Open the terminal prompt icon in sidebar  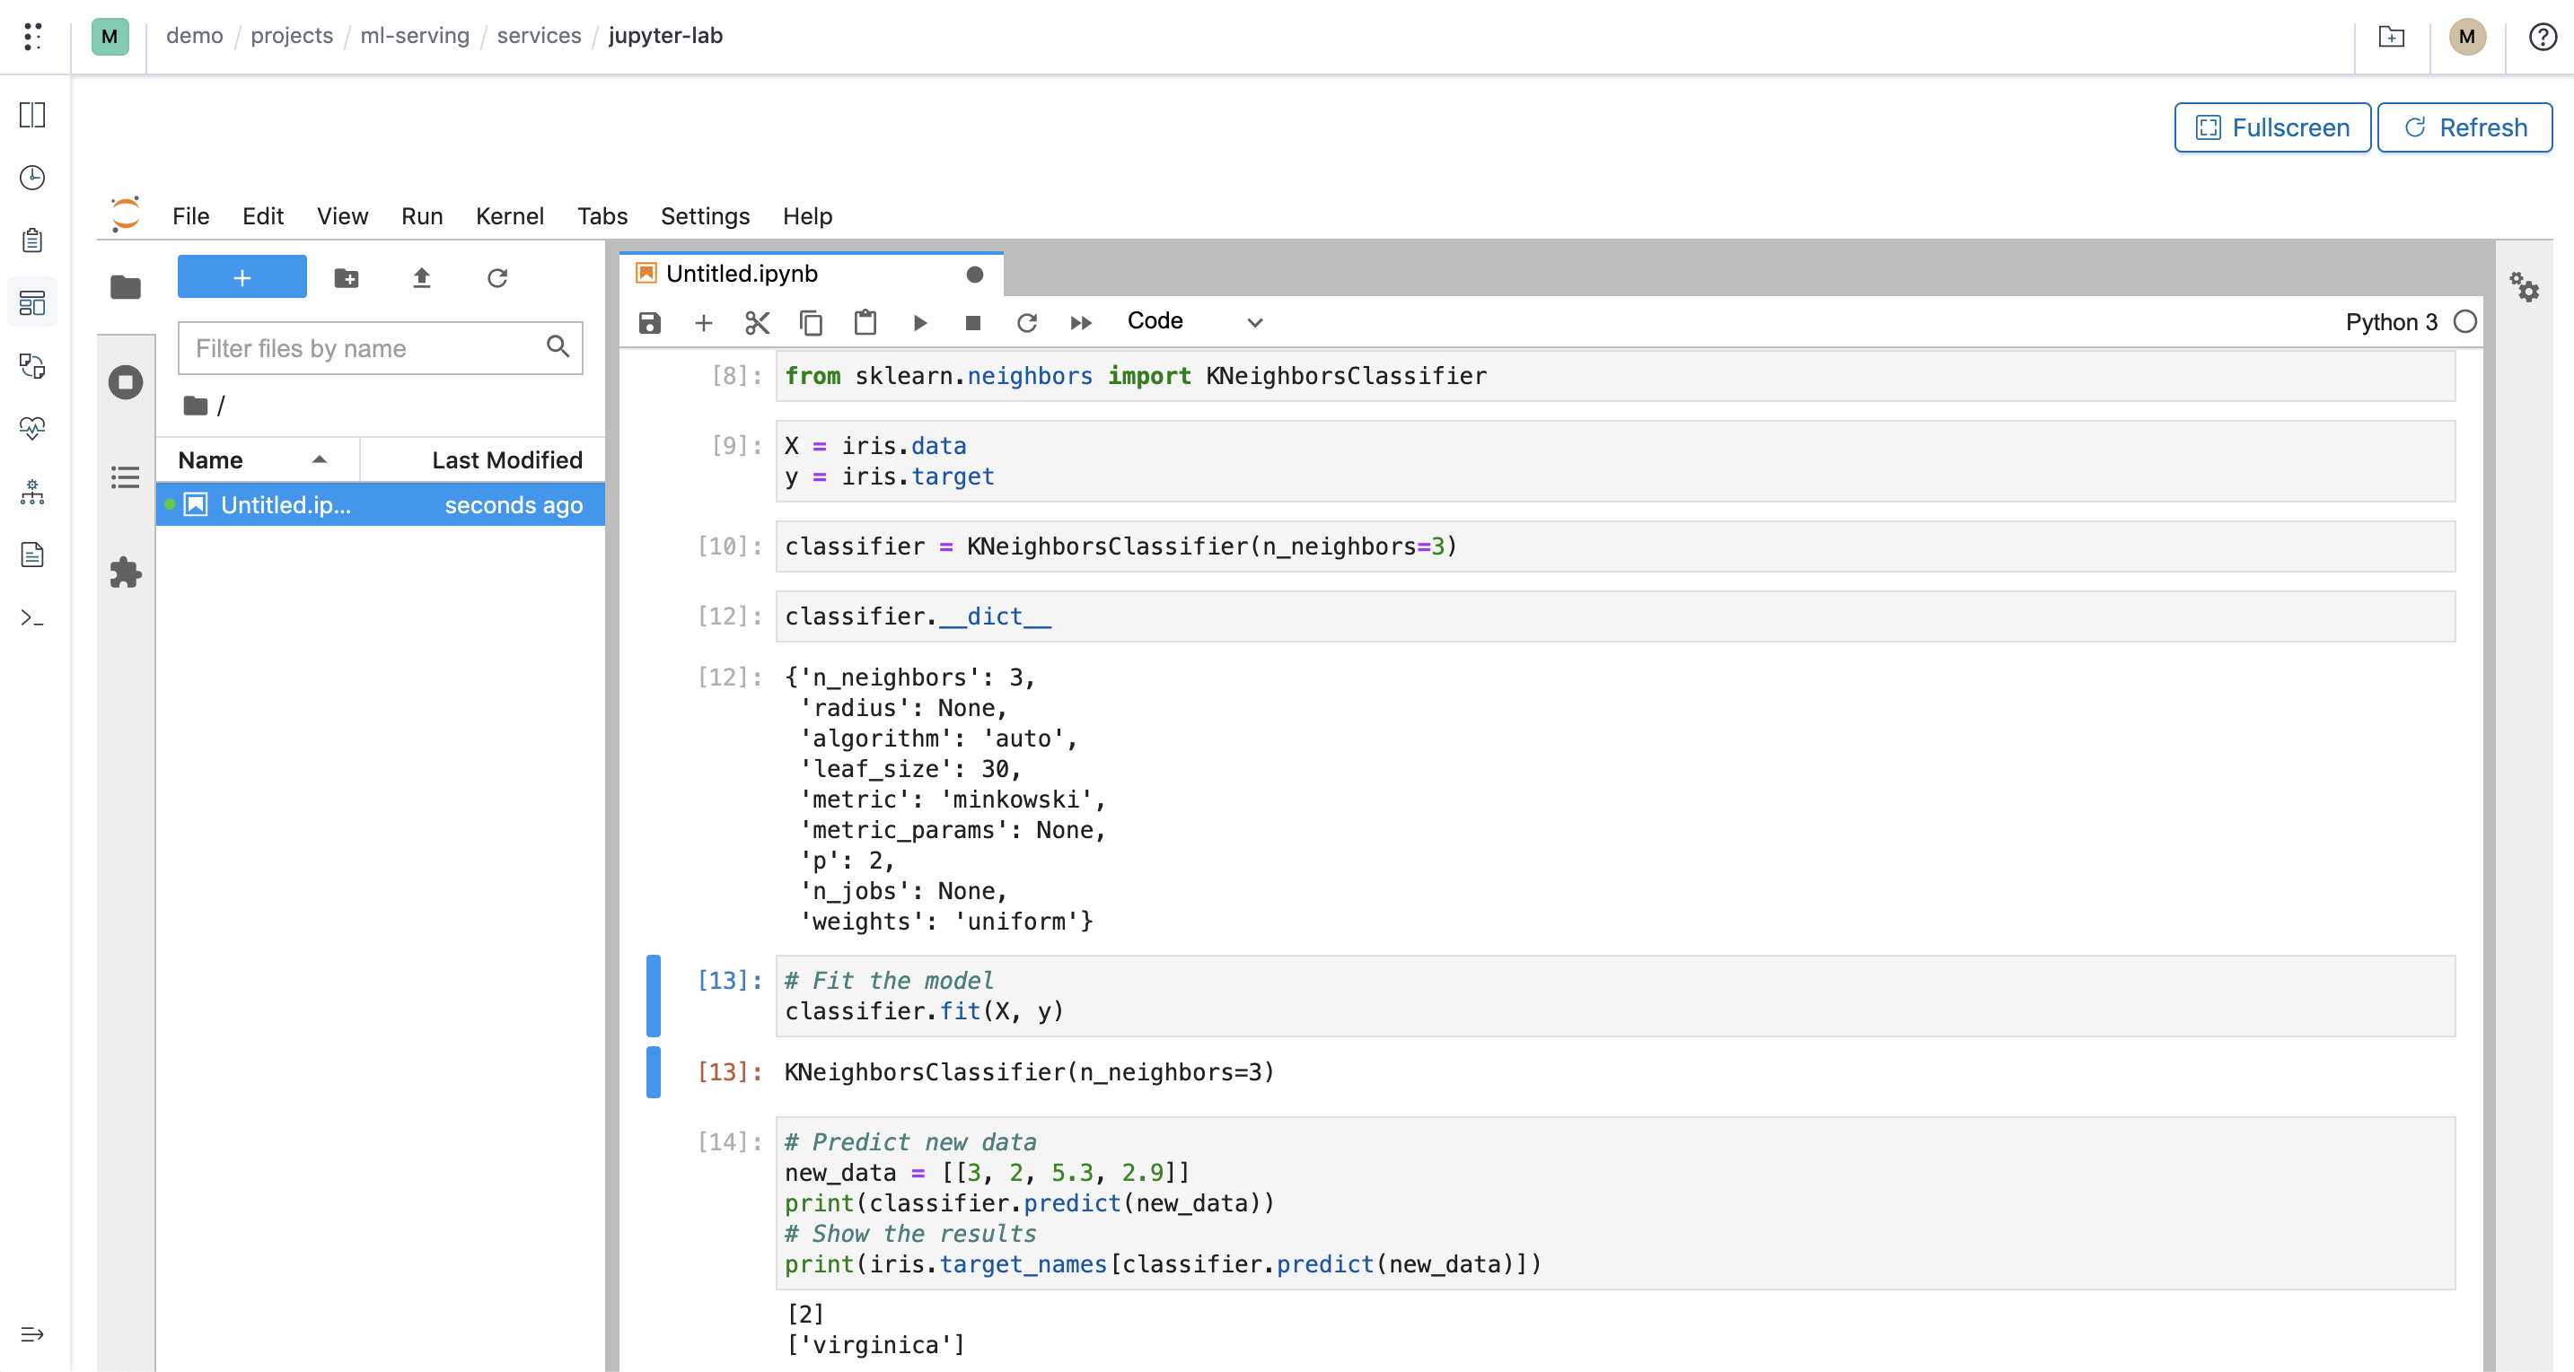[33, 618]
